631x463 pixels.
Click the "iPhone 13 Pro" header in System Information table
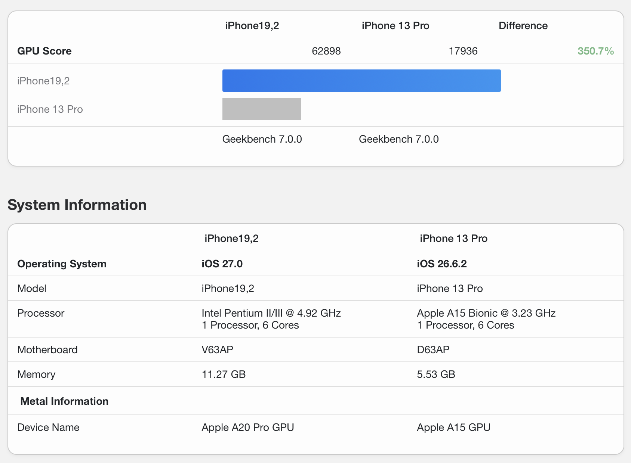(x=454, y=238)
